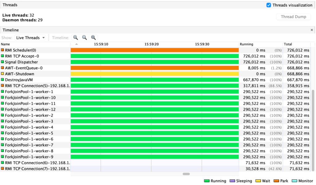Click RMI Scheduler(0) orange timeline bar
The width and height of the screenshot is (316, 185).
[155, 50]
